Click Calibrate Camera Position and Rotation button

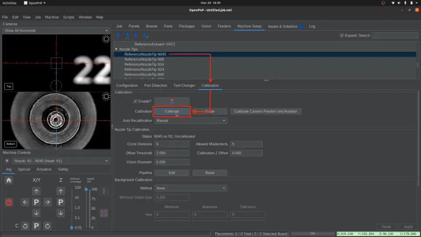pyautogui.click(x=266, y=111)
